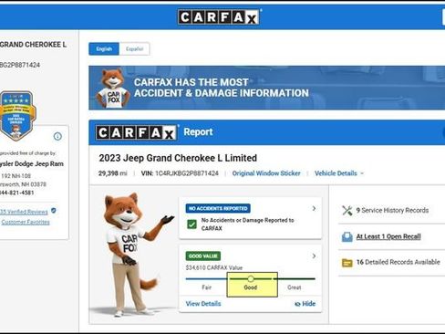Click the wrench service history icon

pos(347,211)
